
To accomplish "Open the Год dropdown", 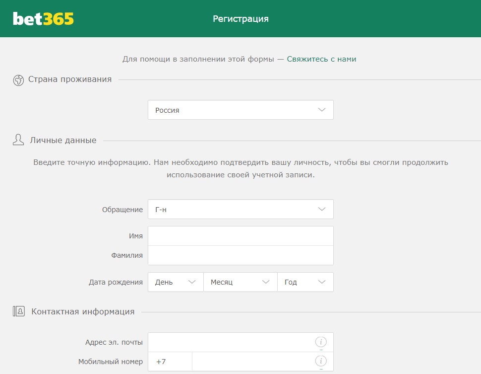I will coord(305,282).
